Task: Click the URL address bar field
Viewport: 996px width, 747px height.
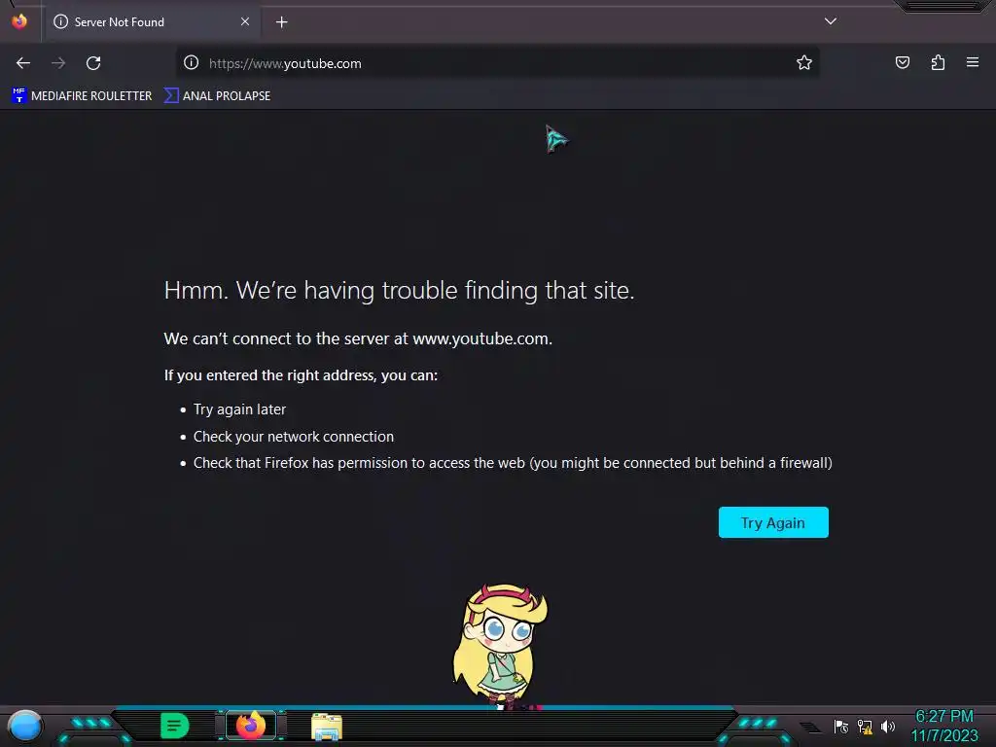Action: tap(497, 63)
